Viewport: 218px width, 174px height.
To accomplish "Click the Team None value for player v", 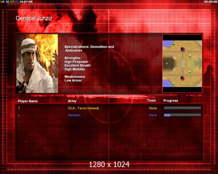I will (153, 115).
